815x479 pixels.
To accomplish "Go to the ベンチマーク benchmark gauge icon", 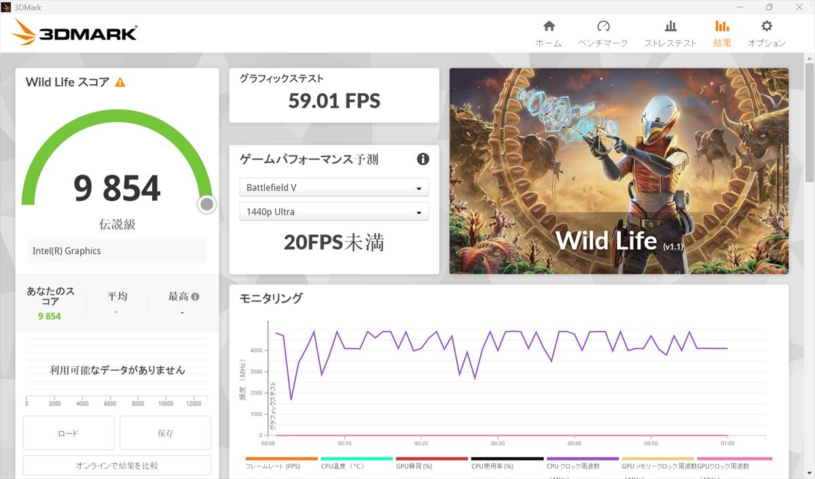I will (x=603, y=26).
